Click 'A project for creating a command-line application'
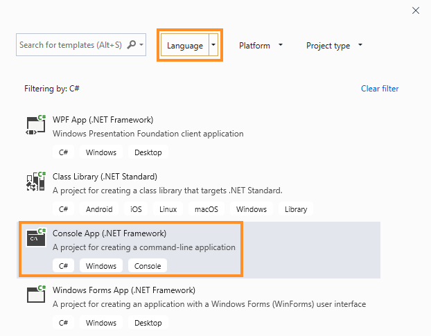Viewport: 431px width, 336px height. (144, 247)
